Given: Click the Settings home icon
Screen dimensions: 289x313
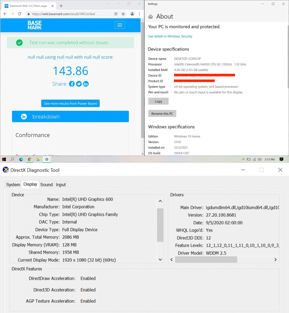Looking at the screenshot, I should pyautogui.click(x=150, y=17).
